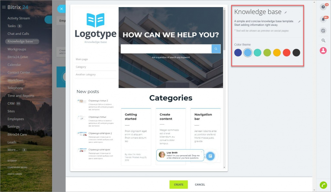Open Time and Reports menu item

[x=21, y=96]
